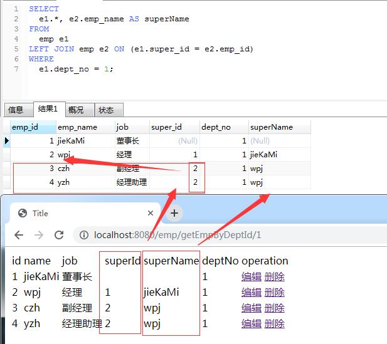Click 编辑 link for the 经理 wpj row
The height and width of the screenshot is (344, 387).
252,293
